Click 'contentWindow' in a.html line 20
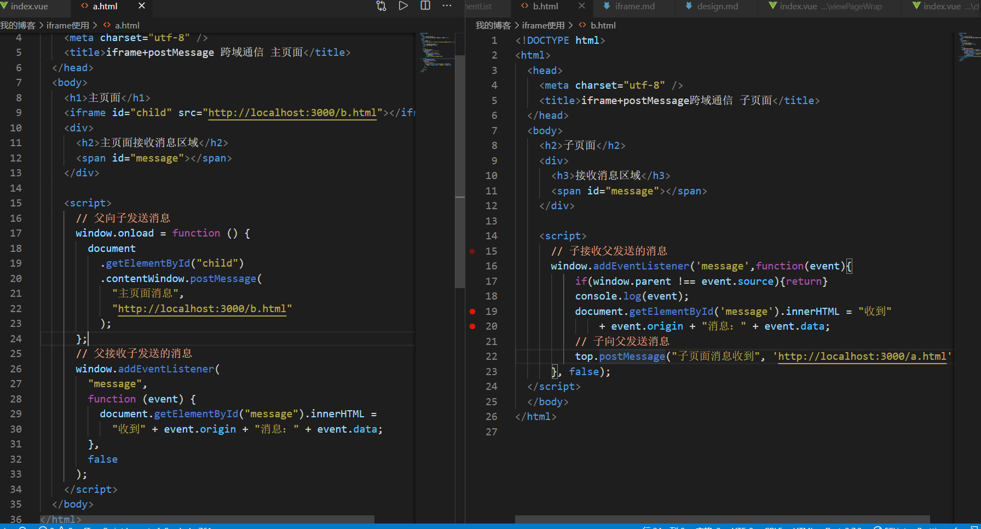981x529 pixels. pos(145,279)
